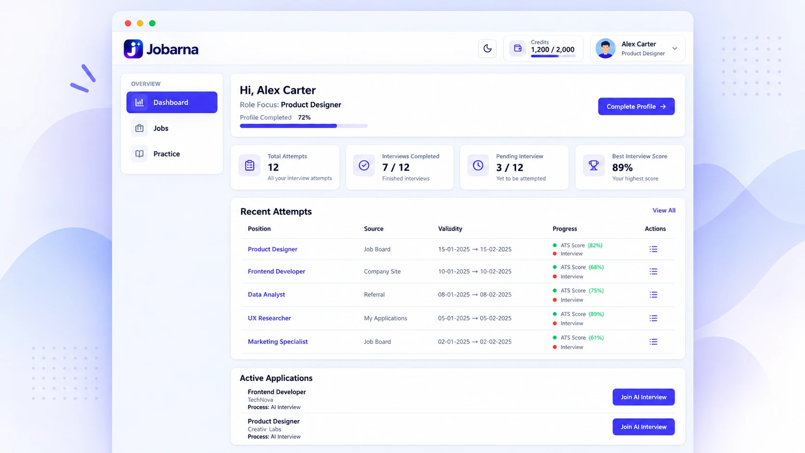Click the green window maximize dot
The image size is (805, 453).
point(152,23)
